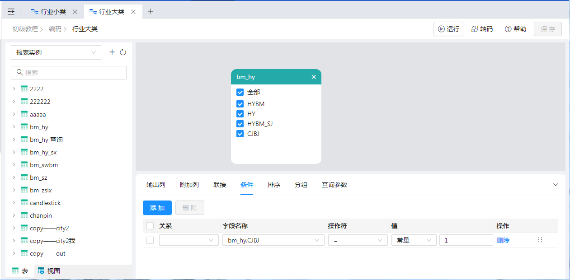Click the blue 添加 button
Viewport: 570px width, 280px height.
(x=157, y=208)
